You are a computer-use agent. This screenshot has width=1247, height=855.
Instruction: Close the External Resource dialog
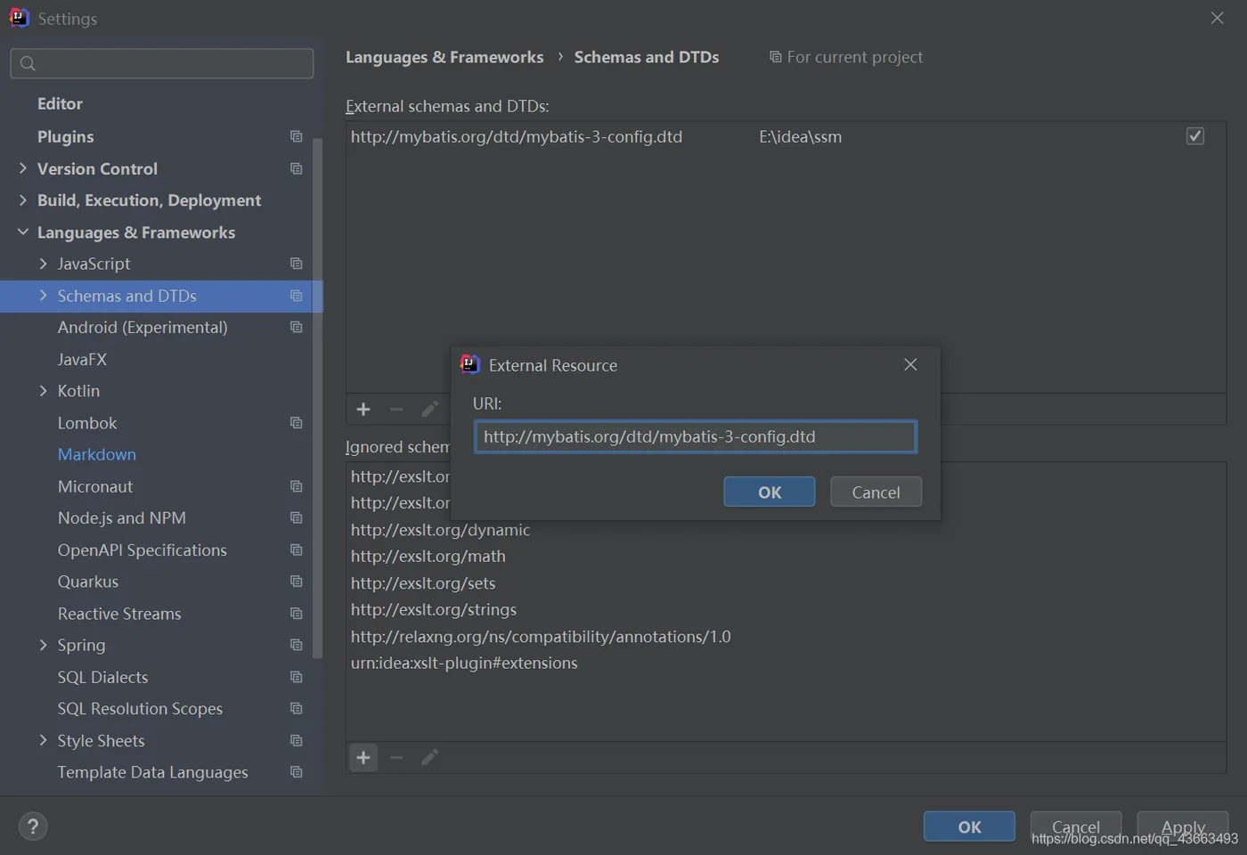[x=910, y=364]
